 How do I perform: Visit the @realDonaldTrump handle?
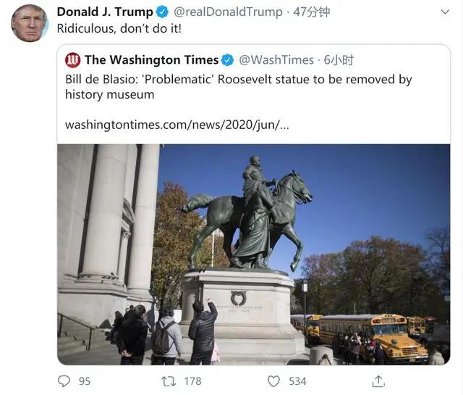(228, 12)
